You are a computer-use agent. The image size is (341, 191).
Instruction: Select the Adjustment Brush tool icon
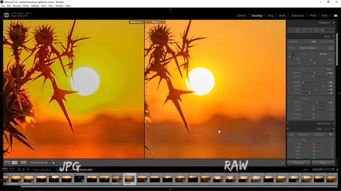(328, 30)
